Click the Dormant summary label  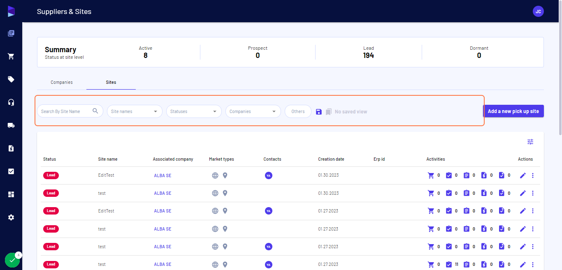click(479, 48)
